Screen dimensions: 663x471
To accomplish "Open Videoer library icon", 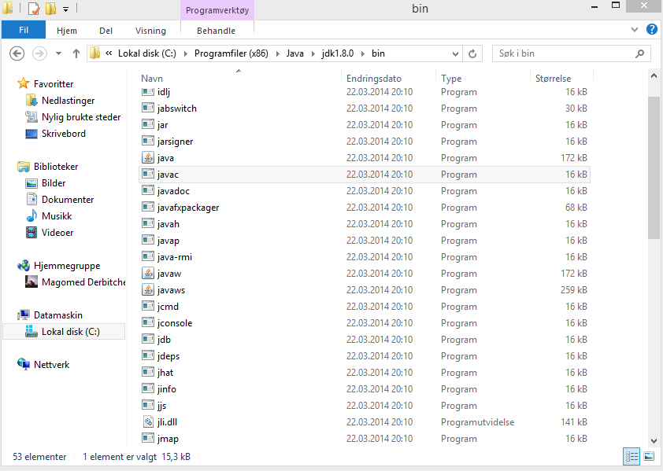I will click(x=31, y=232).
